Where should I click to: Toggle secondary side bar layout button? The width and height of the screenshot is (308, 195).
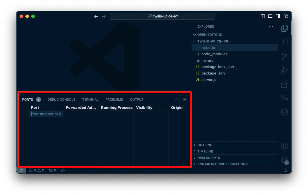[x=278, y=17]
